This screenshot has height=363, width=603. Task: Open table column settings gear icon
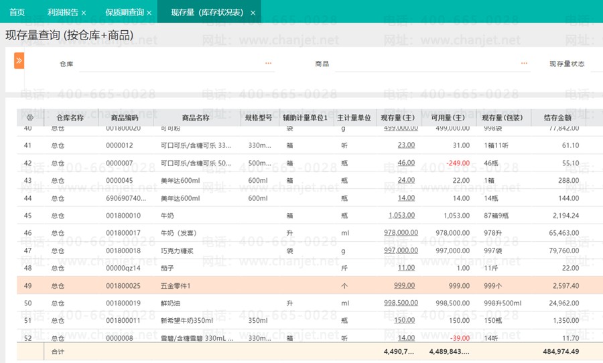pyautogui.click(x=30, y=117)
